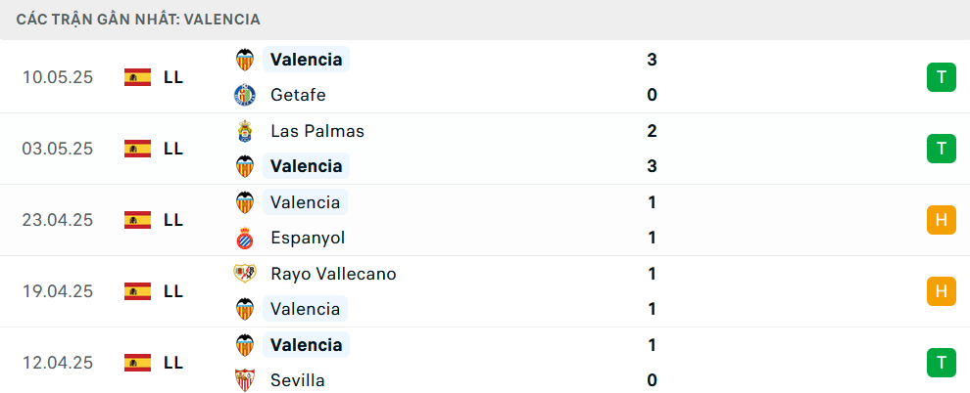Click the Sevilla club crest

pyautogui.click(x=245, y=380)
